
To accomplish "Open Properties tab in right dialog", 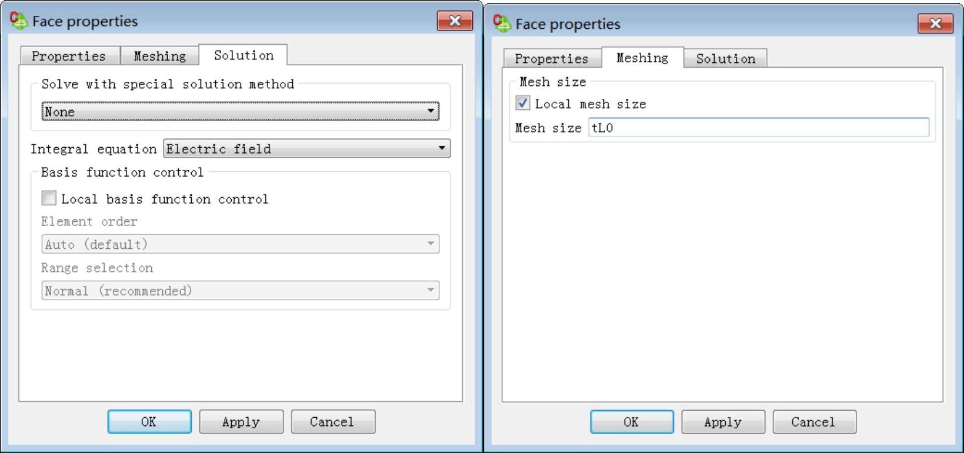I will pyautogui.click(x=552, y=58).
